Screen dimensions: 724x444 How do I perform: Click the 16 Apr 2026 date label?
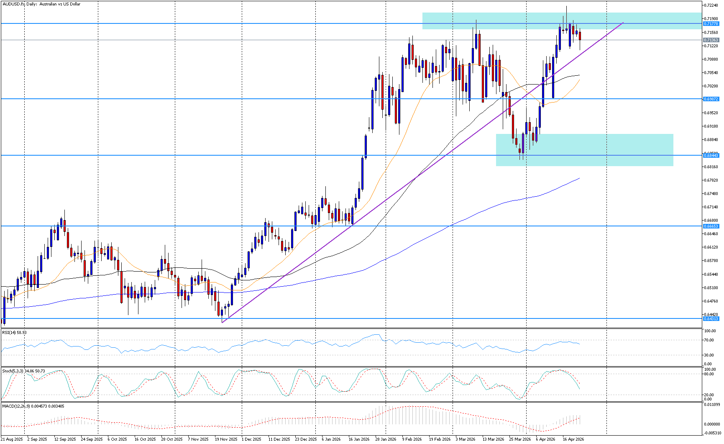click(573, 439)
